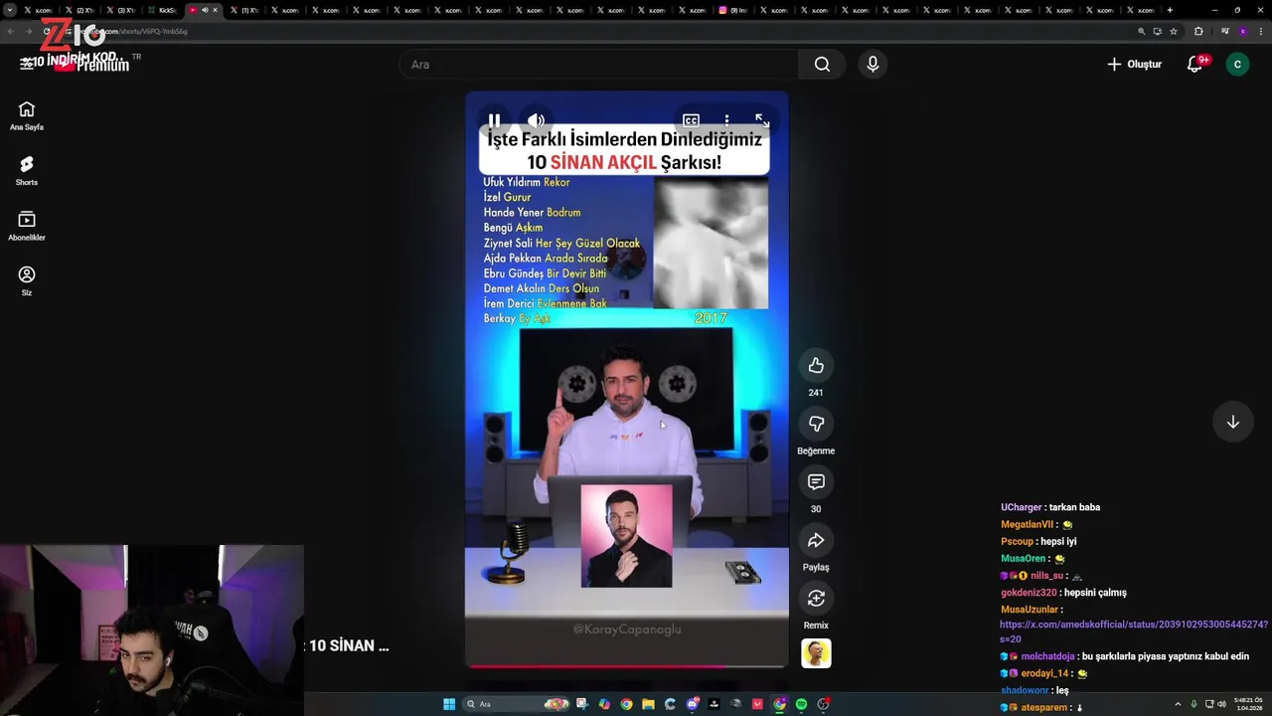Screen dimensions: 1272x716
Task: Go to Ana Sayfa in sidebar
Action: click(x=27, y=116)
